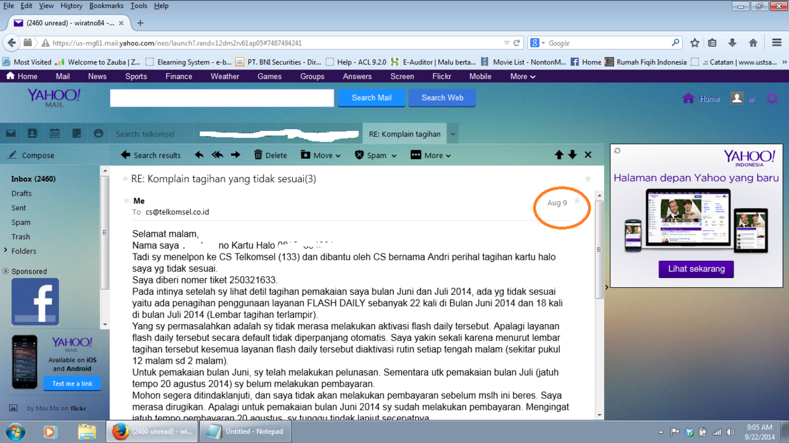Click the Text me a link button
This screenshot has height=443, width=789.
tap(72, 383)
